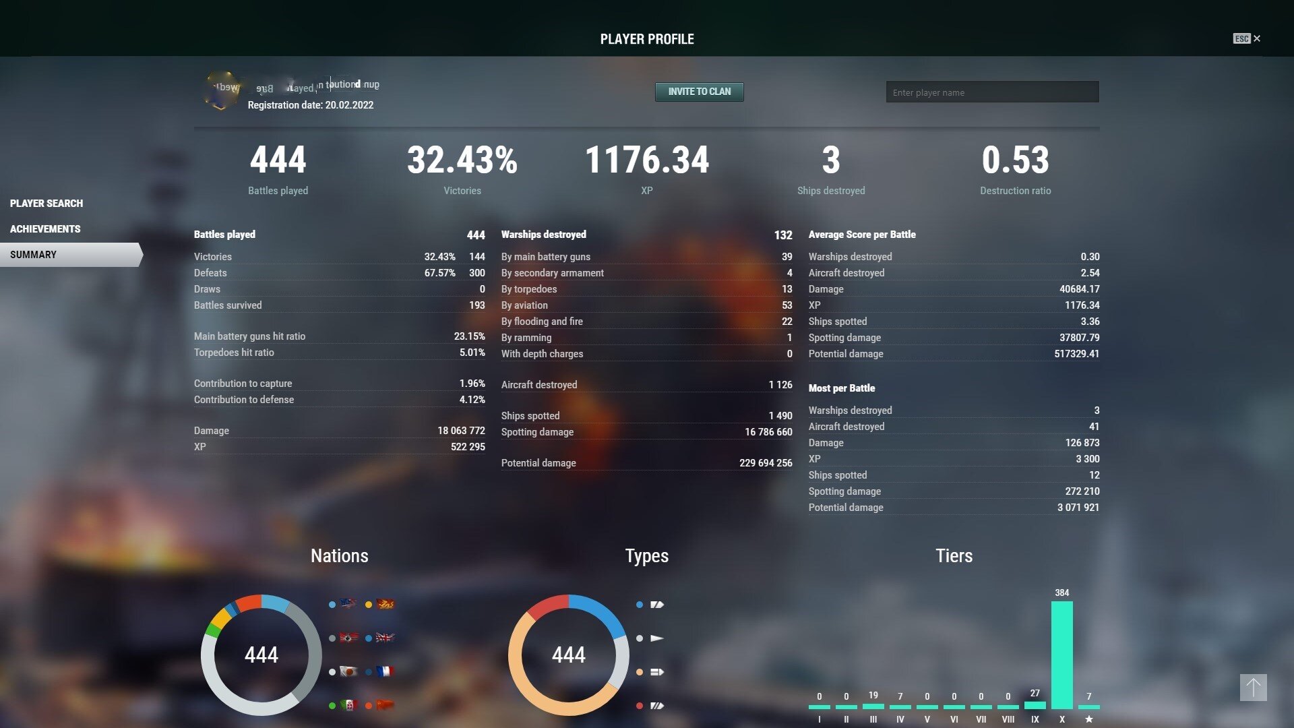Open the Player Search menu item

pyautogui.click(x=47, y=203)
